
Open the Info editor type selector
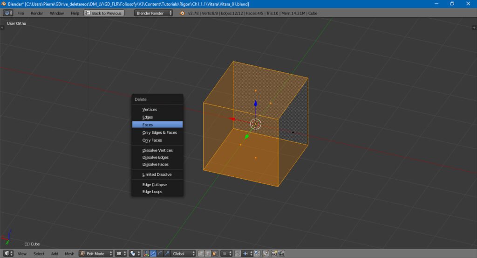click(x=8, y=13)
